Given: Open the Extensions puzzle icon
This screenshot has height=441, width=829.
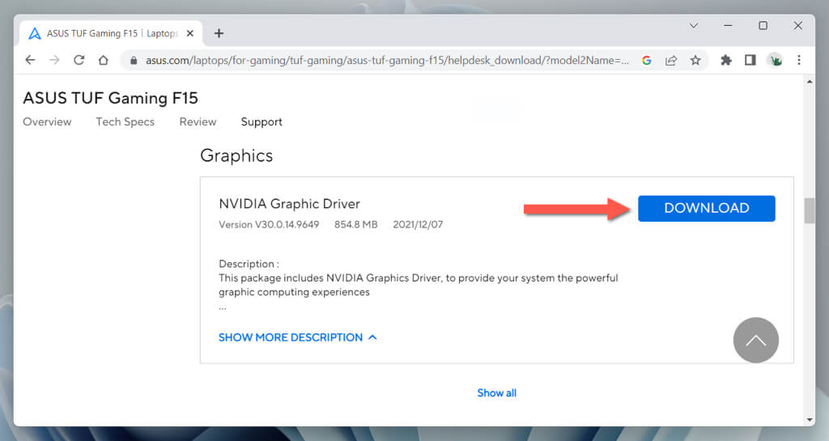Looking at the screenshot, I should coord(726,60).
